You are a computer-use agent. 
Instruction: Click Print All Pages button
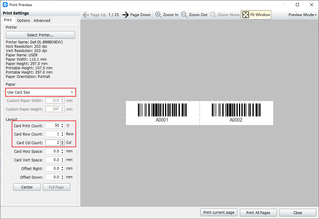pos(258,213)
